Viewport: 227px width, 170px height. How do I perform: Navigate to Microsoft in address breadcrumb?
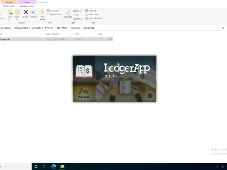(36, 28)
